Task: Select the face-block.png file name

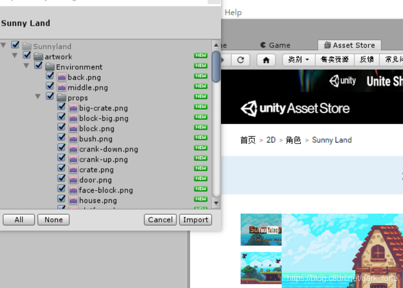Action: pyautogui.click(x=106, y=190)
